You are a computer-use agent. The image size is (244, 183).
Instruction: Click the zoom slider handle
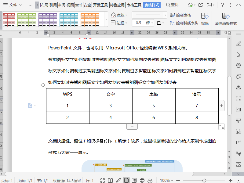tap(204, 181)
